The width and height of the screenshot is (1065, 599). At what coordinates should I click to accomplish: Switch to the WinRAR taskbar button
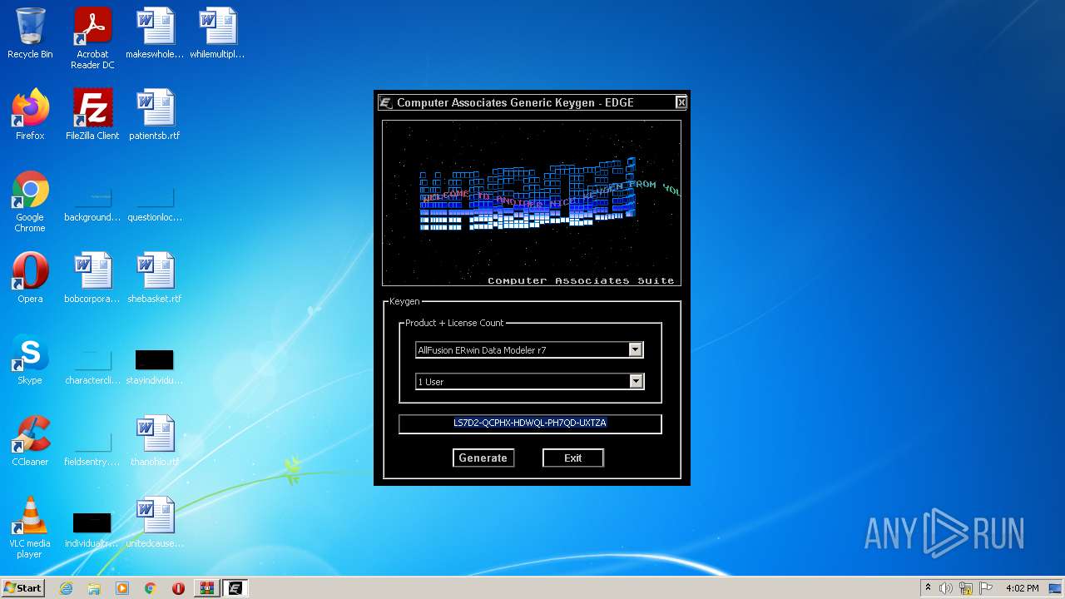coord(206,588)
